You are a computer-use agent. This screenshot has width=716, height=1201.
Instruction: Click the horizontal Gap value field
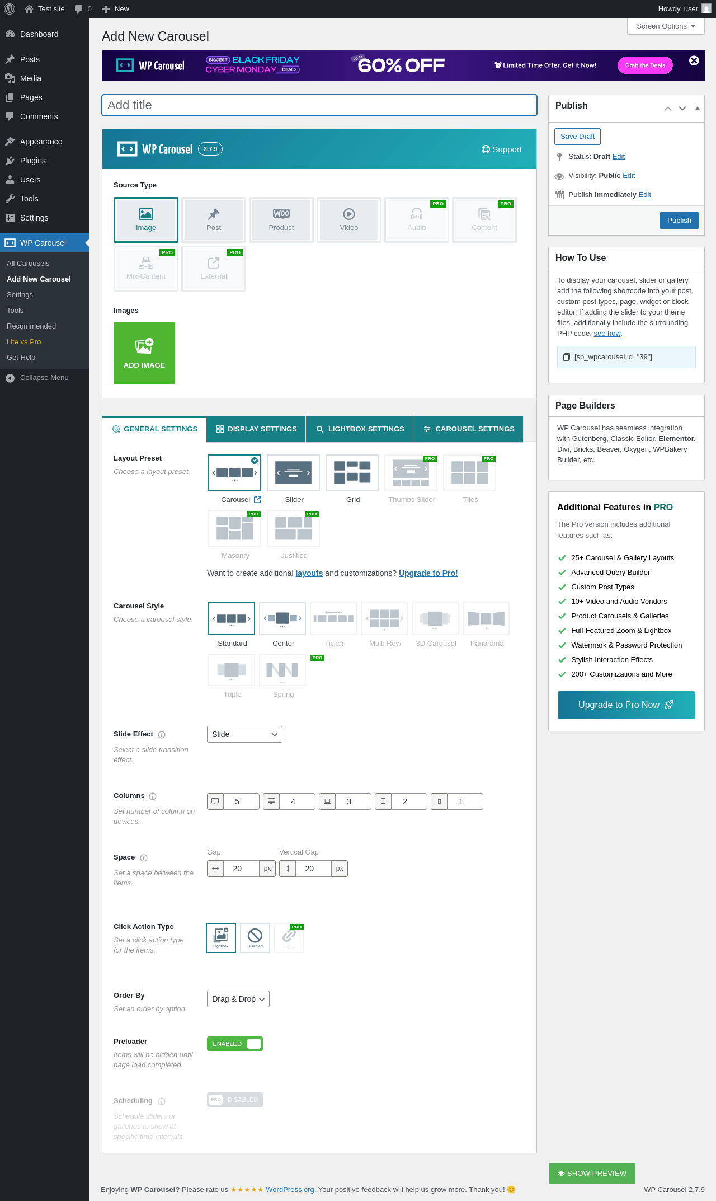(x=241, y=869)
